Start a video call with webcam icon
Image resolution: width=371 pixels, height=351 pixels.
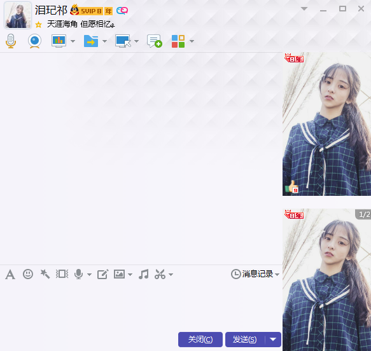tap(35, 41)
